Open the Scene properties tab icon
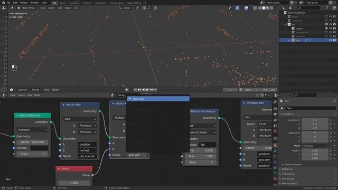This screenshot has height=190, width=338. (x=275, y=126)
